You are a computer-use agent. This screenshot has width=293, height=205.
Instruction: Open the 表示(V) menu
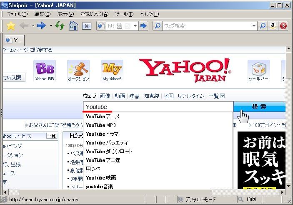(x=65, y=14)
